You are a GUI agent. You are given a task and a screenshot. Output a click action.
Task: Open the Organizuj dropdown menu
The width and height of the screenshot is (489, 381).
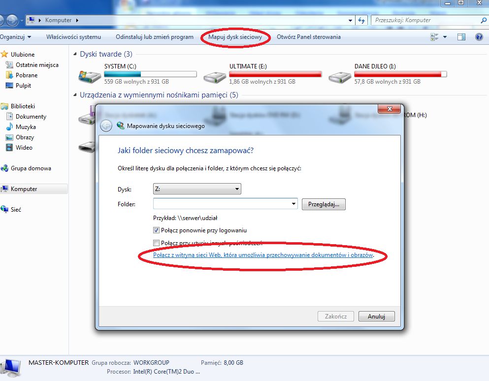coord(15,37)
